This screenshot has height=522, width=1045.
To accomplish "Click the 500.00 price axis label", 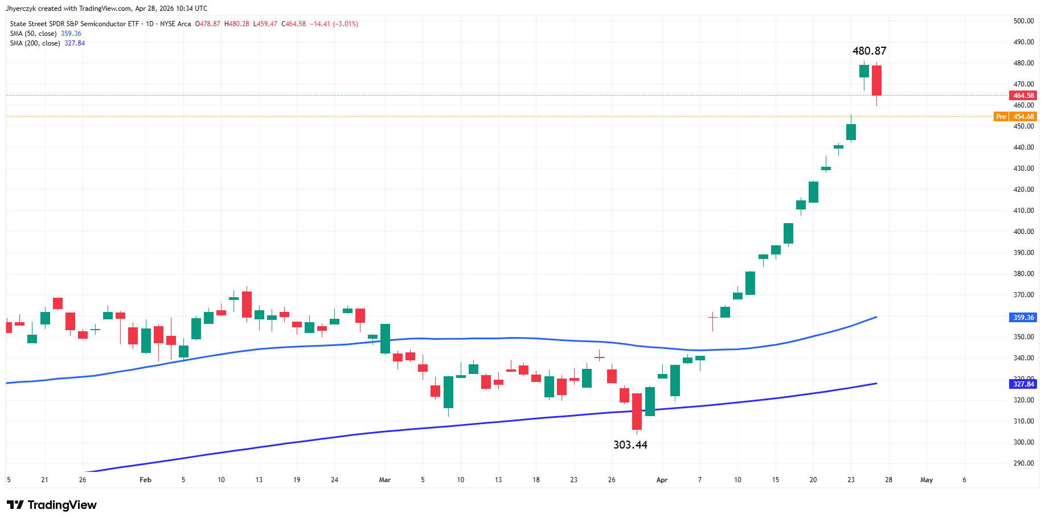I will point(1023,21).
